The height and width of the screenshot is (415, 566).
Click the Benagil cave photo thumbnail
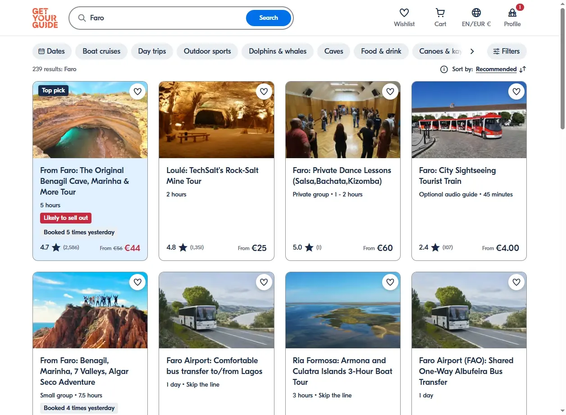(x=90, y=120)
